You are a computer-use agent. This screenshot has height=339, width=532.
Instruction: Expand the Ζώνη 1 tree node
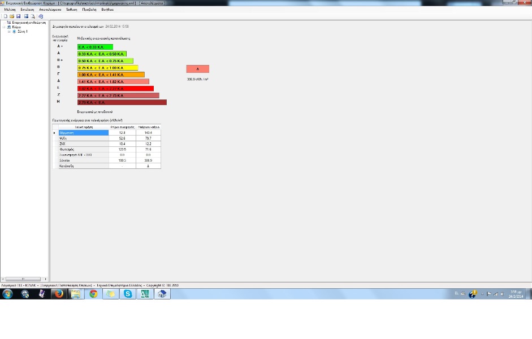pyautogui.click(x=9, y=32)
